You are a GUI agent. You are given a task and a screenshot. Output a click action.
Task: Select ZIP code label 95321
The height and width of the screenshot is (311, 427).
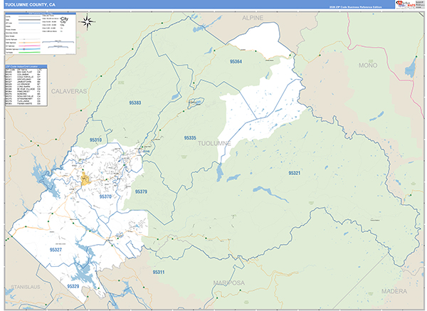pos(295,173)
